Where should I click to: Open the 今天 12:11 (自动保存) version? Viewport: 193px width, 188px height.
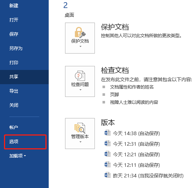point(136,165)
